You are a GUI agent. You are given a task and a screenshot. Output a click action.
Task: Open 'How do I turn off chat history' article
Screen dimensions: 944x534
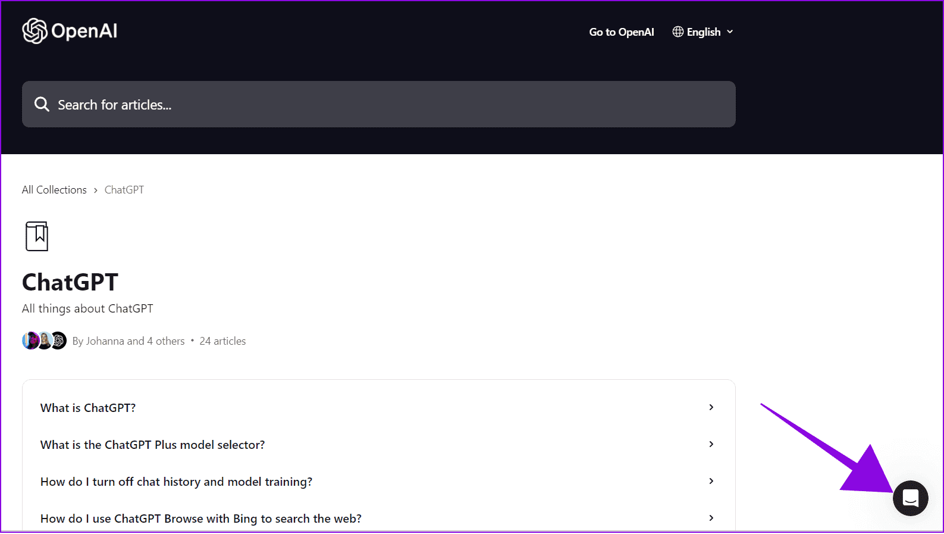(379, 482)
